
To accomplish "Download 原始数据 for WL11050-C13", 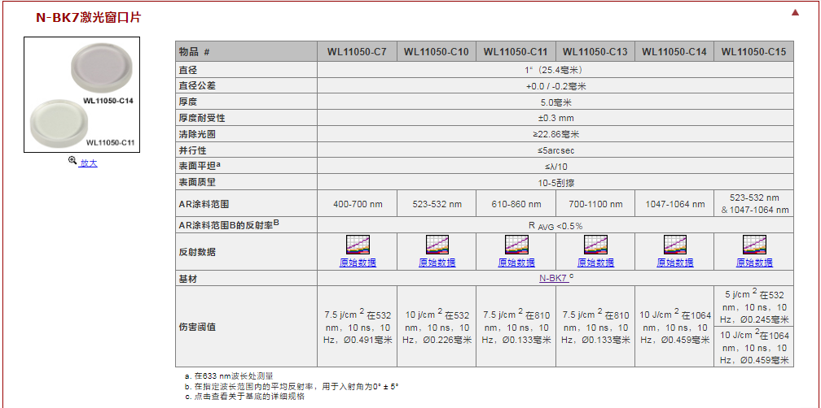I will point(595,263).
